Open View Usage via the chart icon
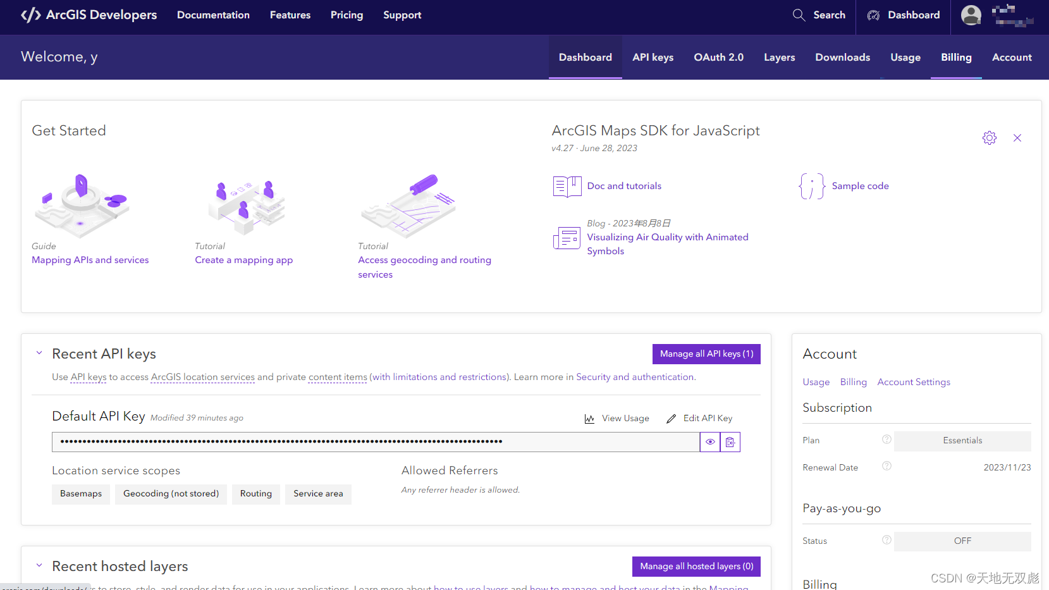The height and width of the screenshot is (590, 1049). [589, 418]
